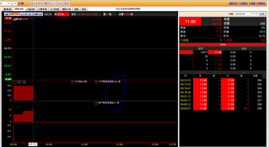
Task: Click the magnifier search icon
Action: click(x=12, y=3)
